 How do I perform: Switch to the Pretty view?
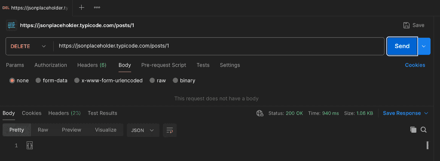(17, 130)
